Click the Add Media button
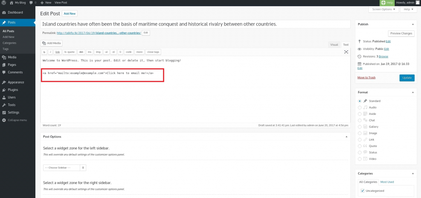The image size is (421, 198). click(x=51, y=43)
